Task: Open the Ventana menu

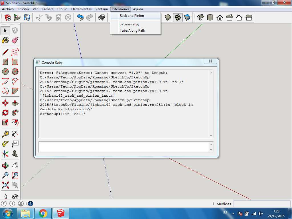Action: coord(102,9)
